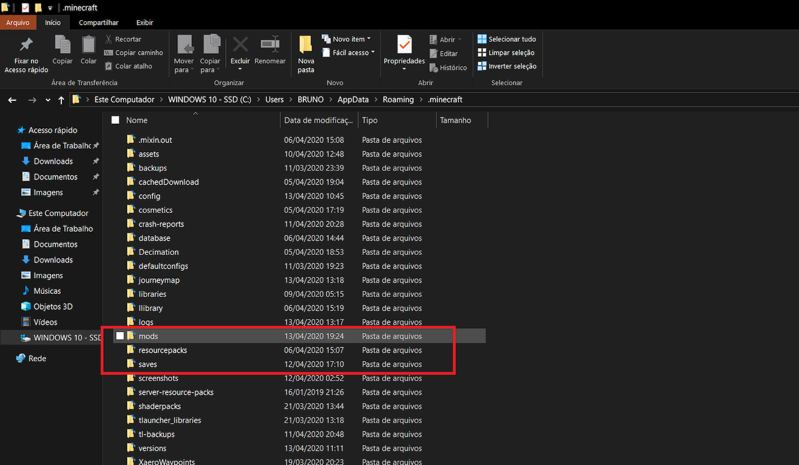799x465 pixels.
Task: Select Este Computador in navigation pane
Action: (x=53, y=213)
